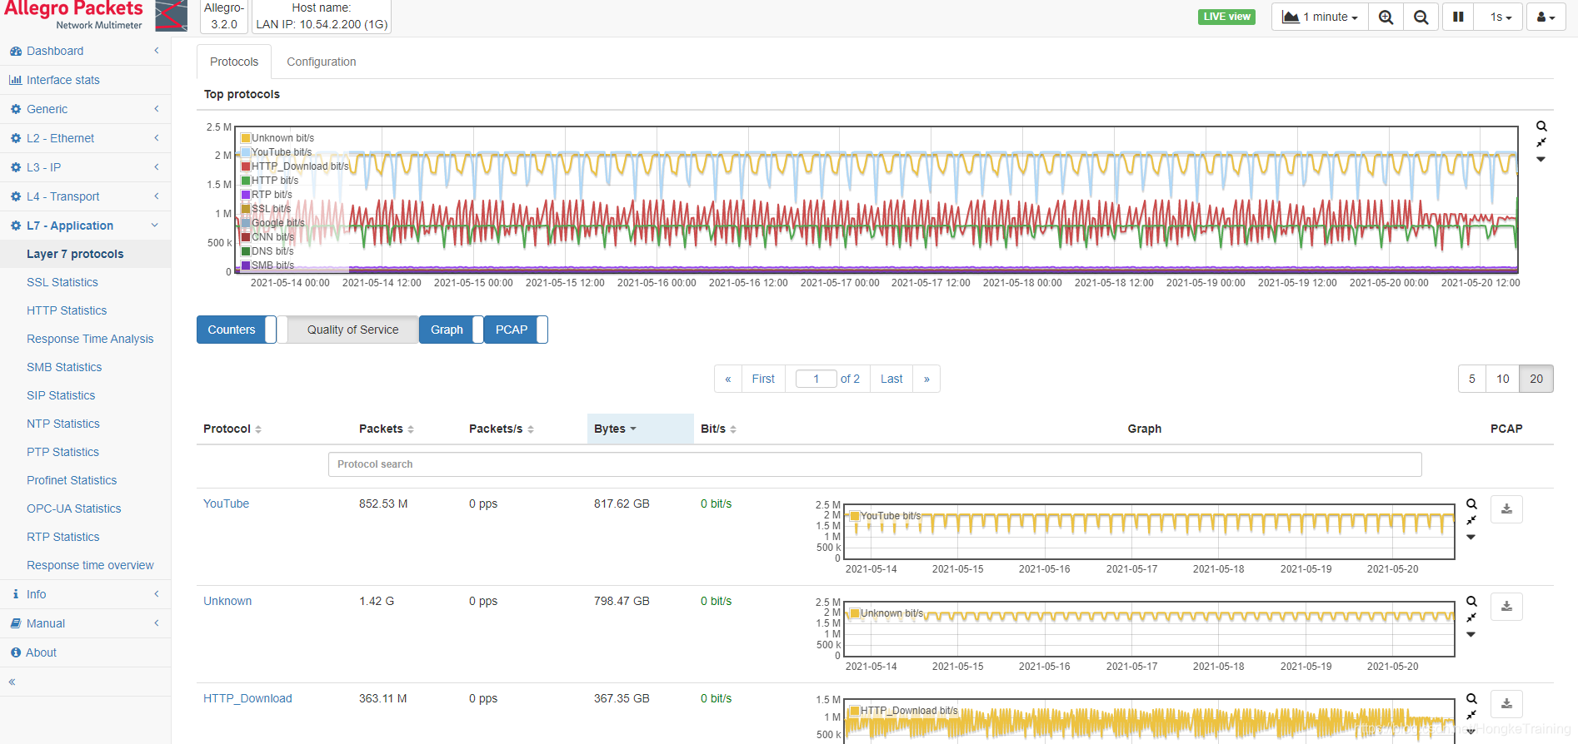Click the Generic gear icon in sidebar
The image size is (1578, 744).
[16, 109]
